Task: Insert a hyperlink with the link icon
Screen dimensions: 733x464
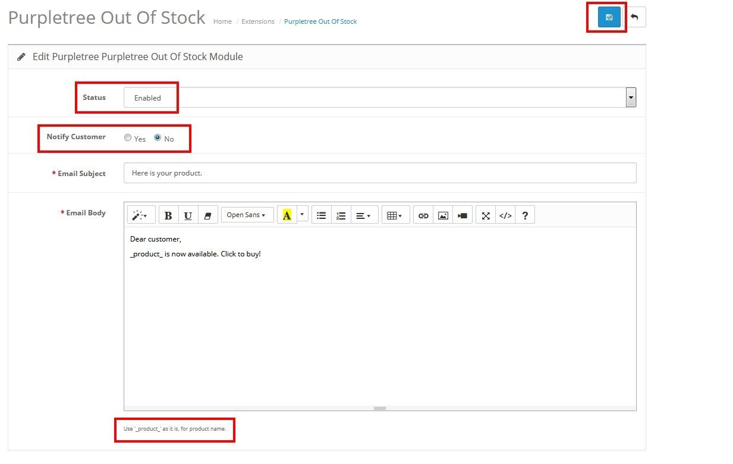Action: coord(423,215)
